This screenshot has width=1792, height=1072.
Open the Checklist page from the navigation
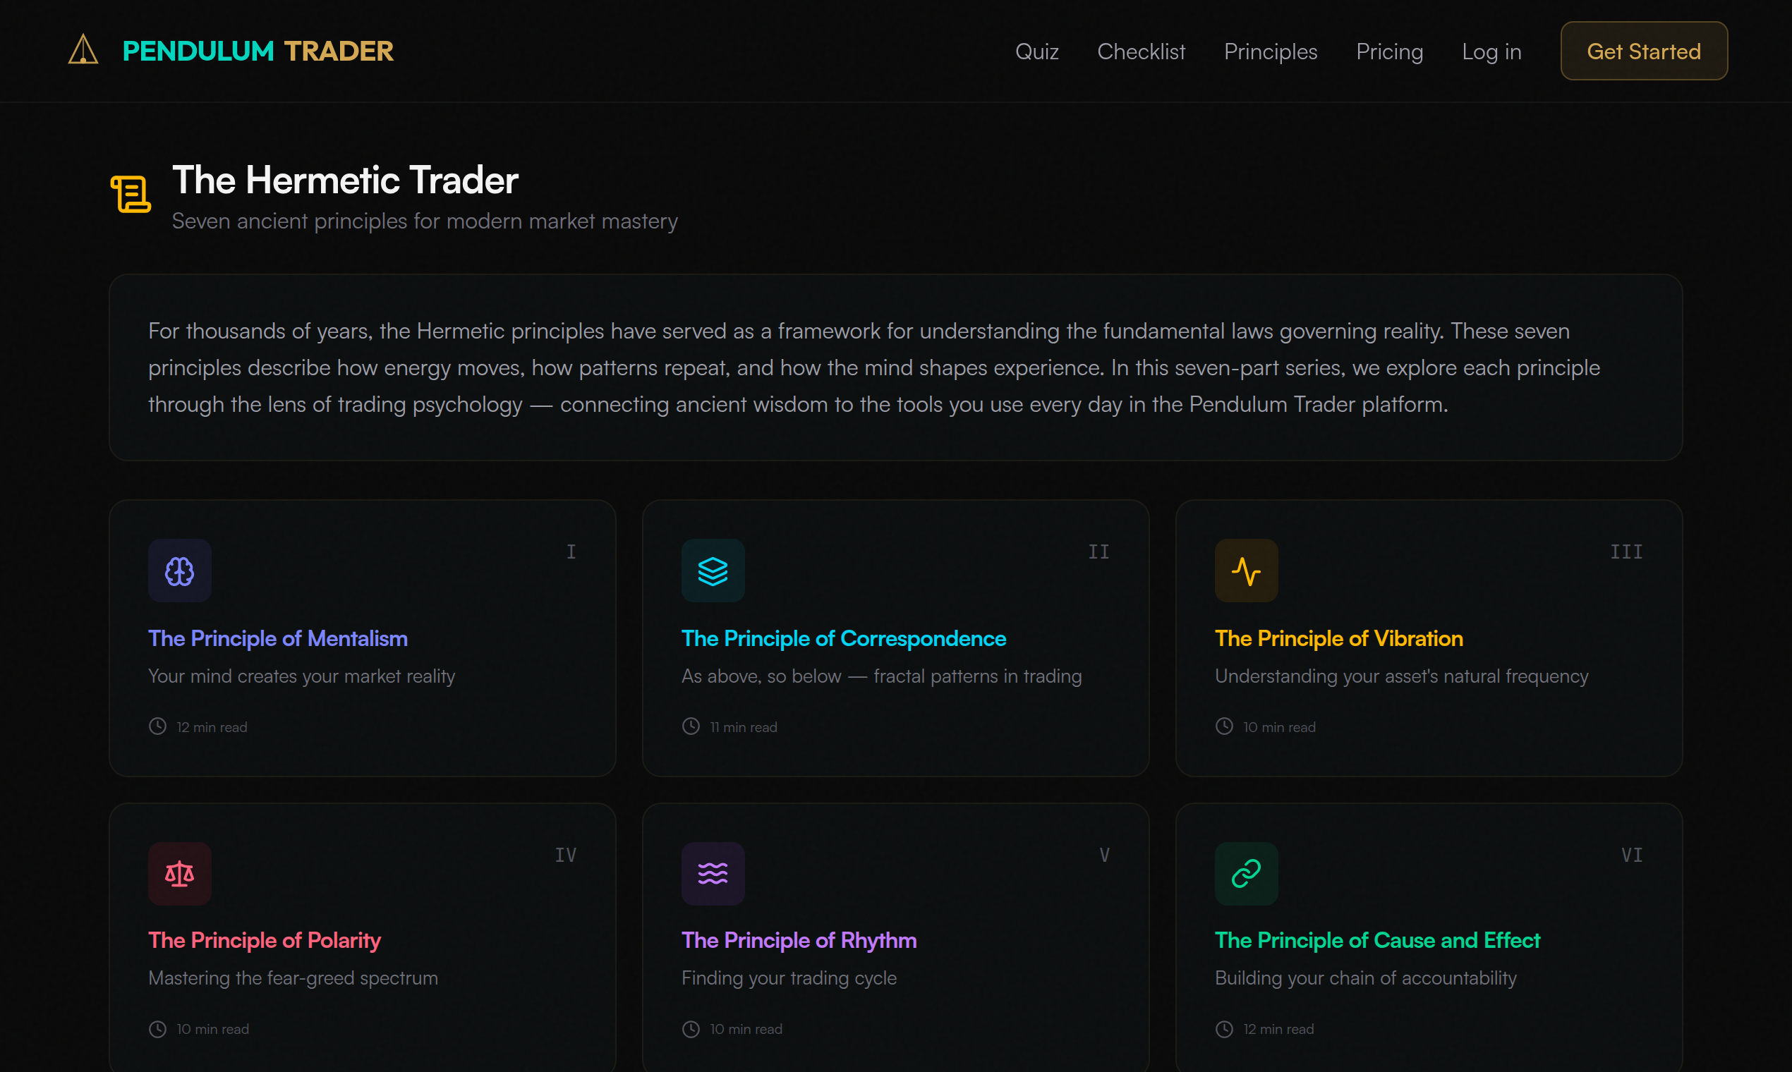(1141, 51)
